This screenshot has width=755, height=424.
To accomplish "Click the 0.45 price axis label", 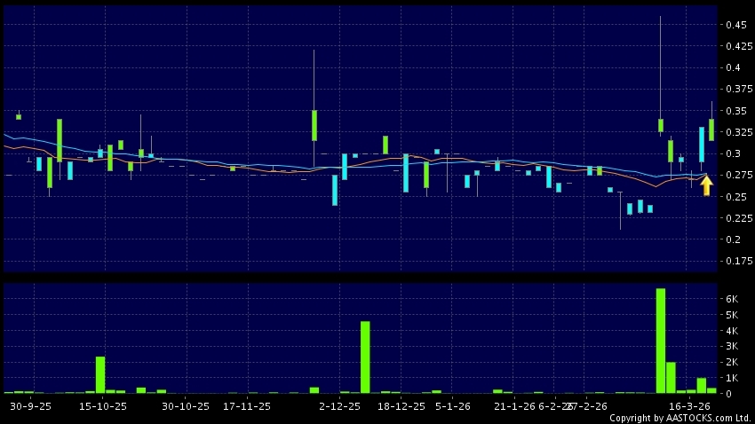I will click(735, 25).
